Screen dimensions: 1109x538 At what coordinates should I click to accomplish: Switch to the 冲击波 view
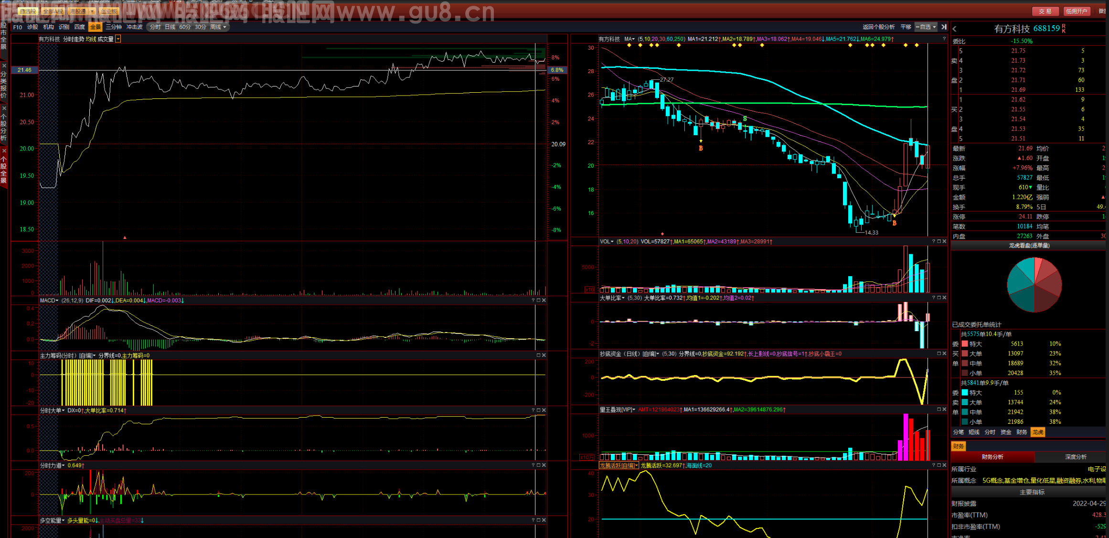click(x=135, y=27)
